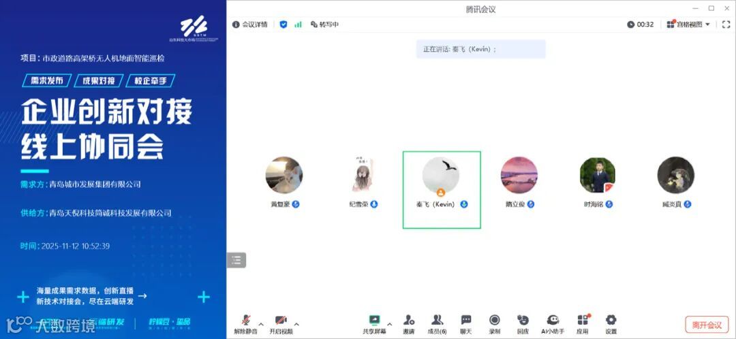The width and height of the screenshot is (736, 339).
Task: Click the 需求发布 tag on the poster
Action: click(x=47, y=80)
